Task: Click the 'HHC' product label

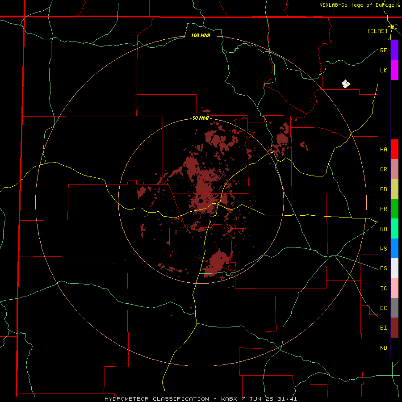Action: pos(392,27)
